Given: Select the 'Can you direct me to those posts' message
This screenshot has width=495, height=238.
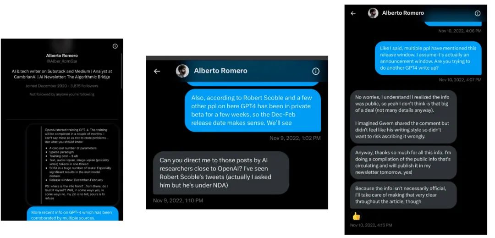Looking at the screenshot, I should 221,173.
